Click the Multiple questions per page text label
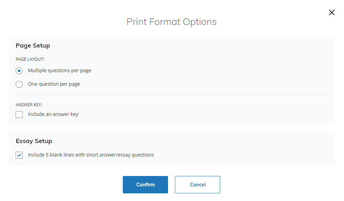The width and height of the screenshot is (344, 201). coord(59,70)
